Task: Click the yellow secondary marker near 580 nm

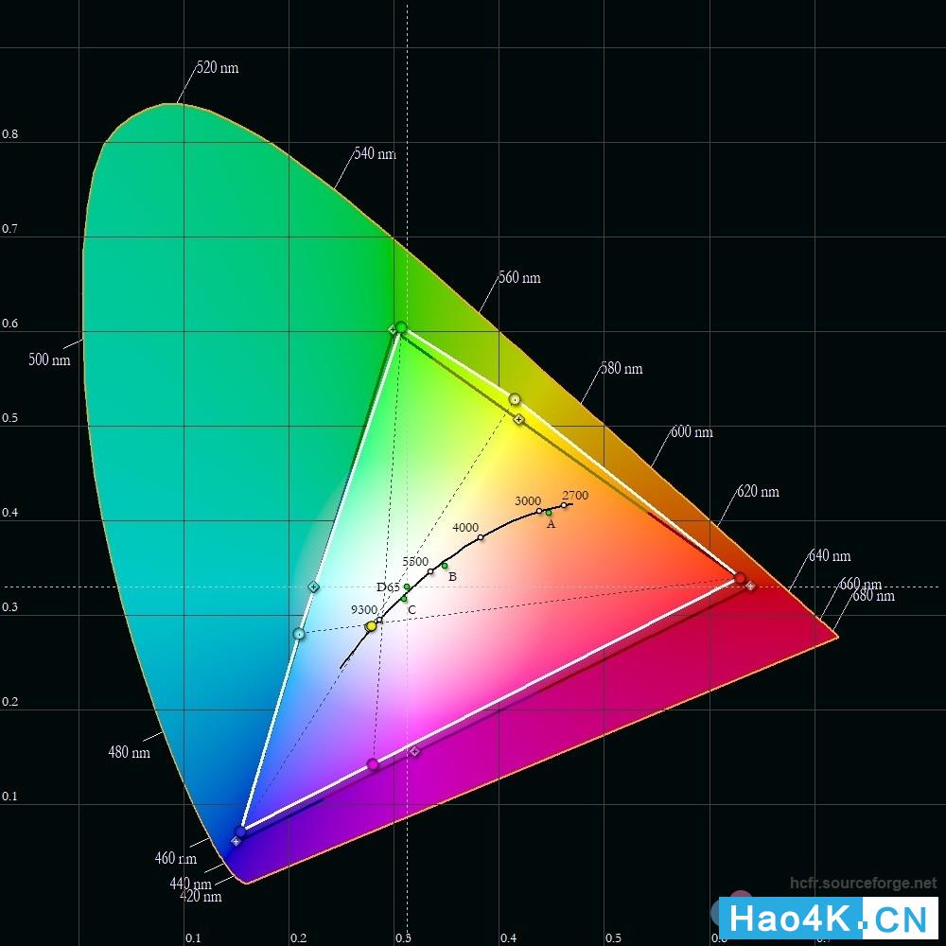Action: (515, 400)
